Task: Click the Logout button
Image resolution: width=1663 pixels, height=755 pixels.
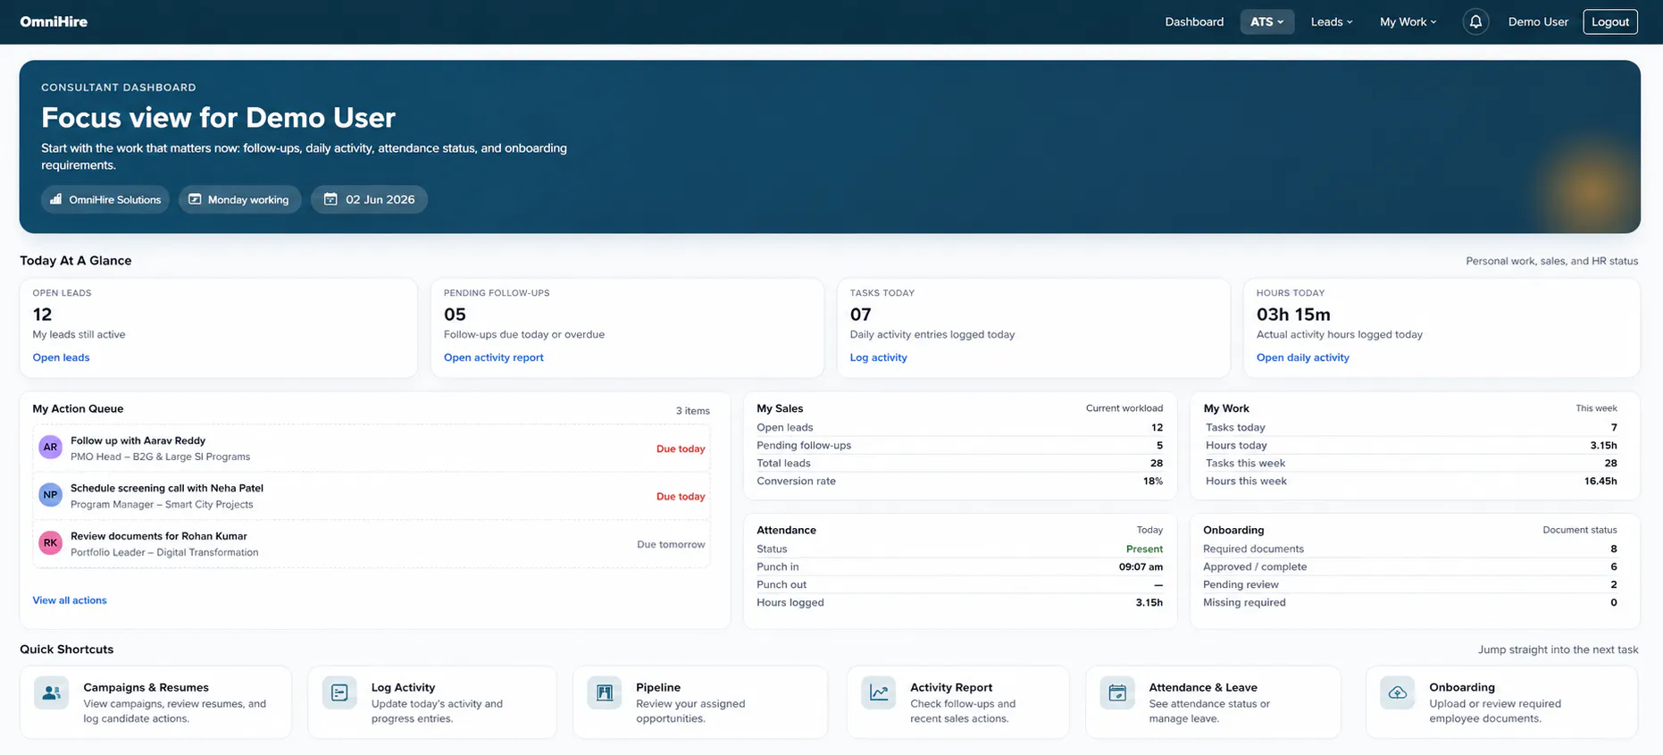Action: (1610, 21)
